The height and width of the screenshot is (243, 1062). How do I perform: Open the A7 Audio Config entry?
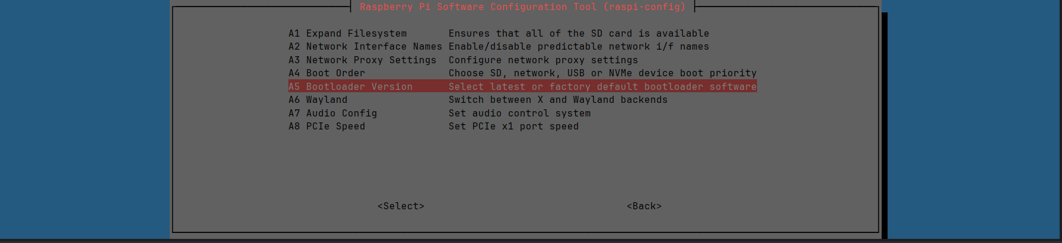[x=333, y=114]
